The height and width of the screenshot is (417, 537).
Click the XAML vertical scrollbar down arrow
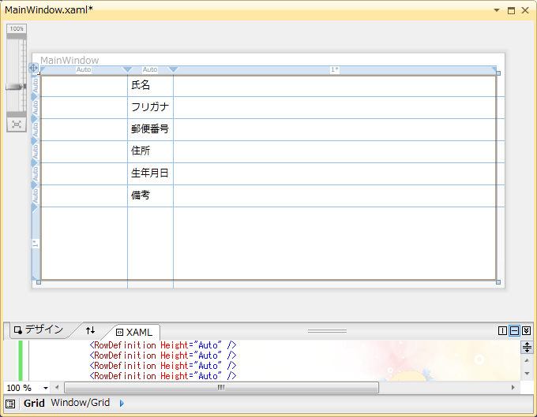click(x=527, y=373)
